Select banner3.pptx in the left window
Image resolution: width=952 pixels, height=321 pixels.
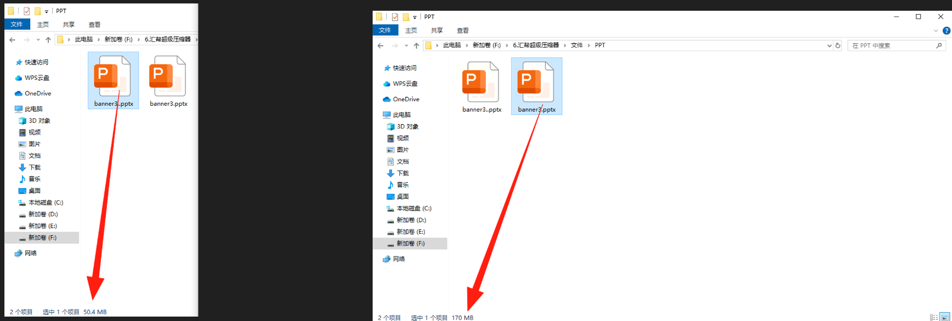pos(168,81)
